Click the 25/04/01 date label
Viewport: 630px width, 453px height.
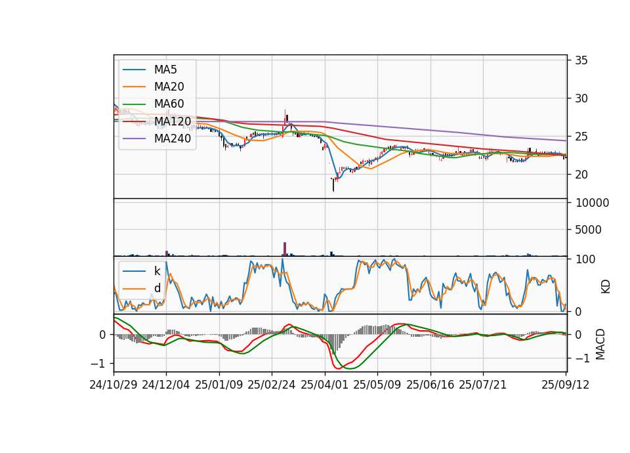(x=324, y=385)
